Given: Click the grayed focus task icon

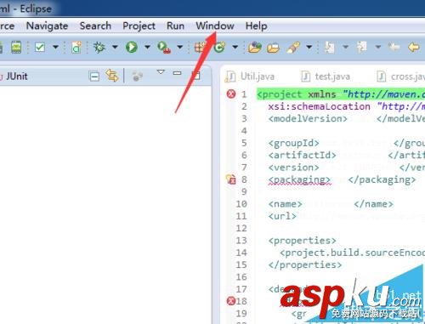Looking at the screenshot, I should (138, 76).
